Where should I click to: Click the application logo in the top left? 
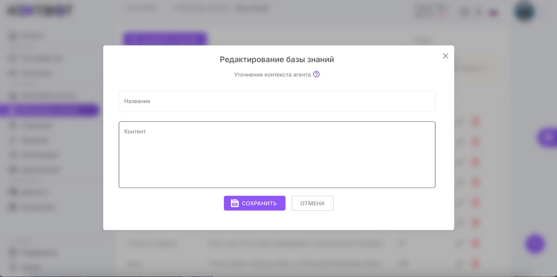39,10
